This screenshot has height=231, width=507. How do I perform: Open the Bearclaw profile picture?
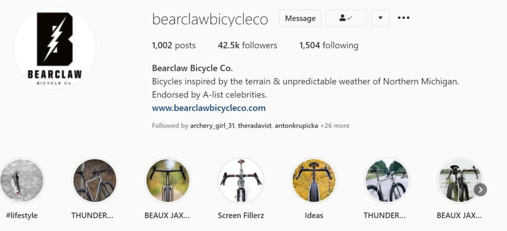coord(54,48)
